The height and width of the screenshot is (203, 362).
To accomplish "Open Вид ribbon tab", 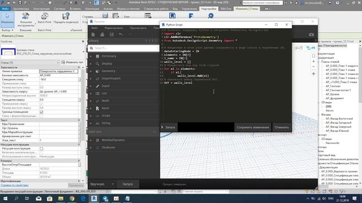I will click(175, 9).
